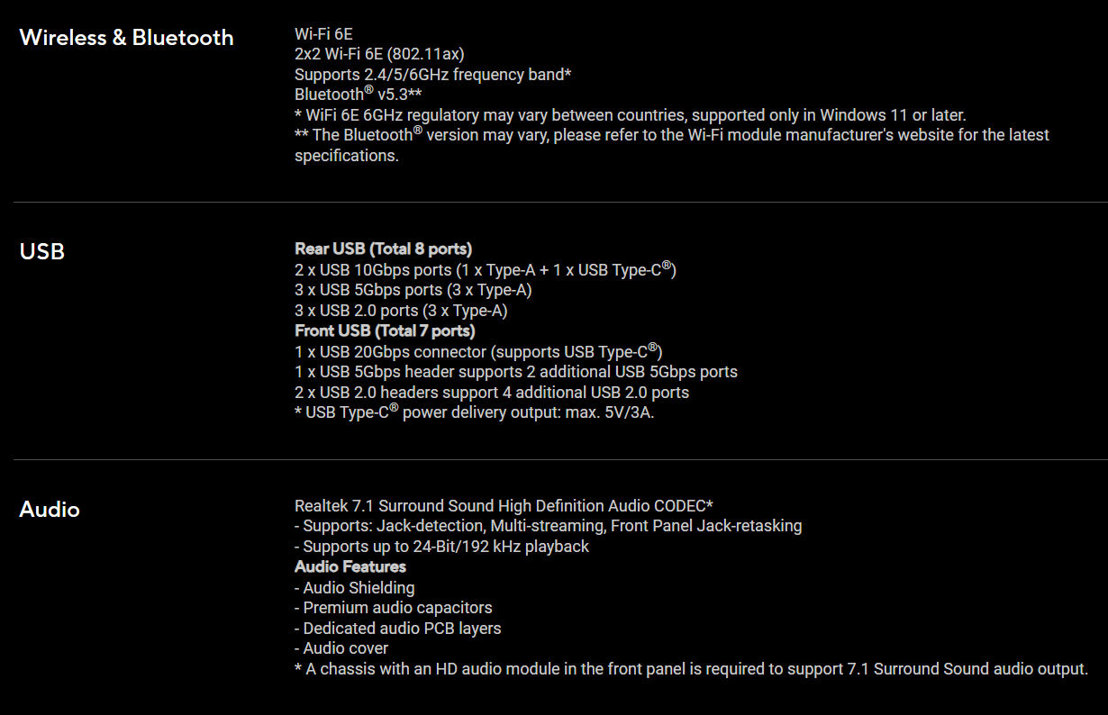Click the Audio section heading
The image size is (1108, 715).
(x=50, y=510)
